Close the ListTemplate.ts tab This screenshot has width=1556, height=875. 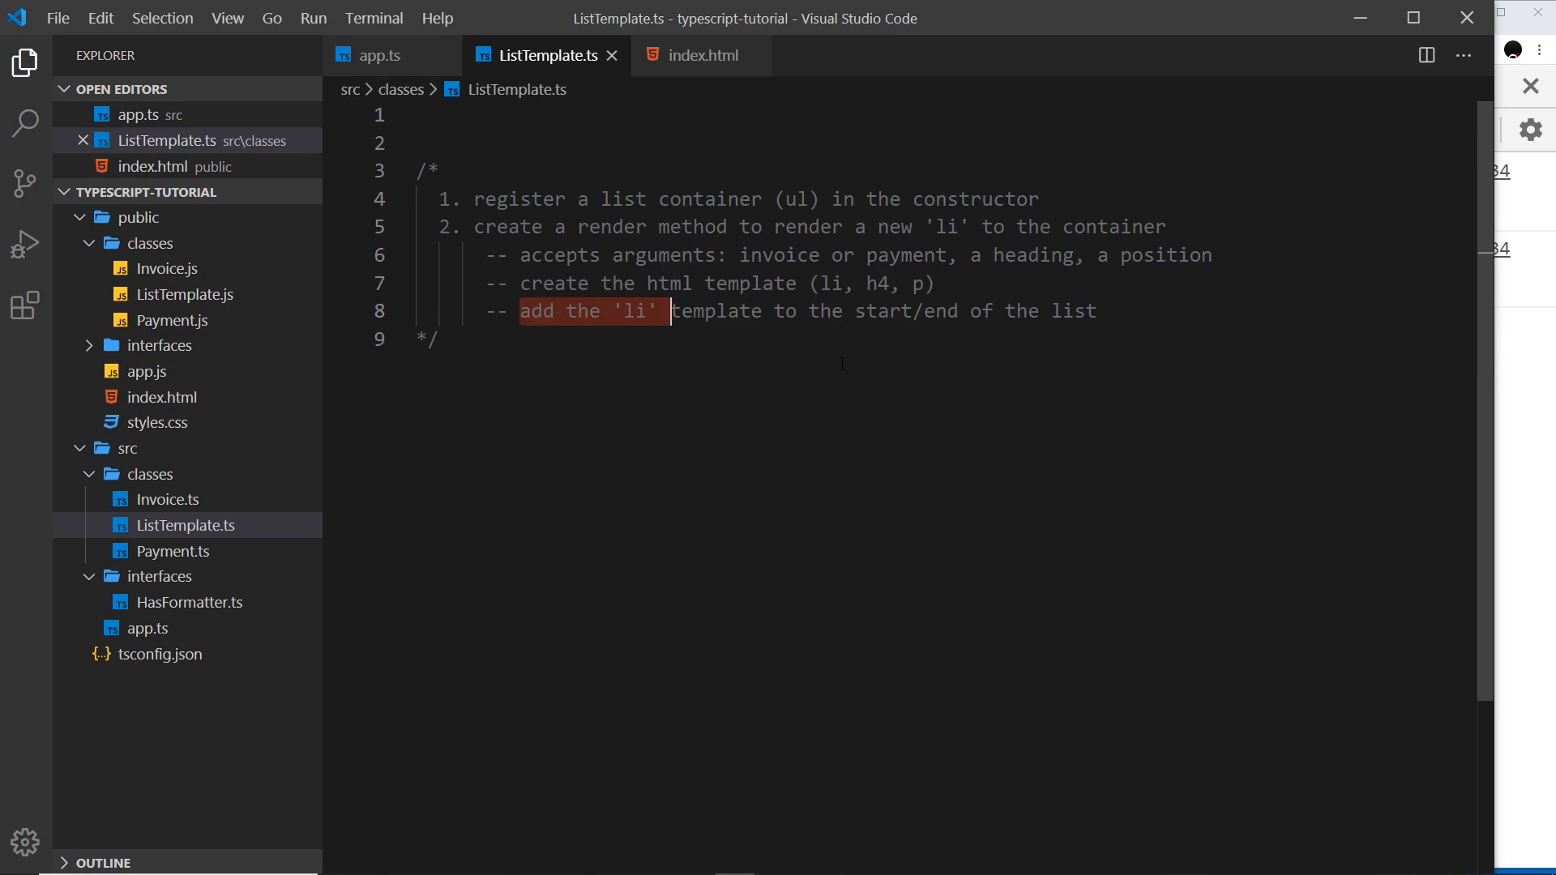pos(613,55)
